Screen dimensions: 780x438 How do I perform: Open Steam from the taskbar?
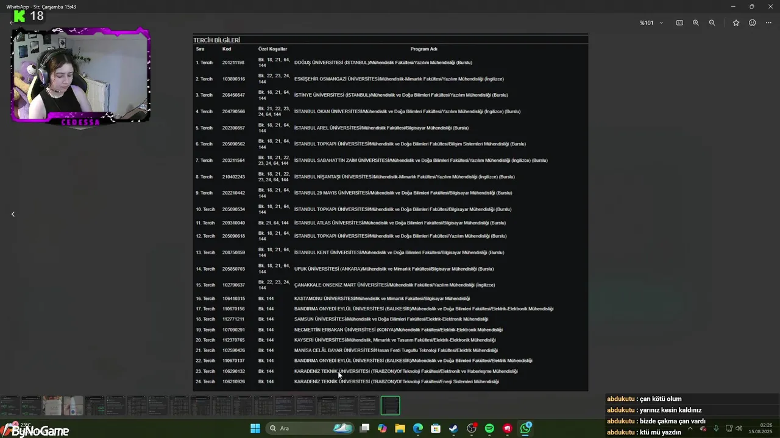pos(453,428)
